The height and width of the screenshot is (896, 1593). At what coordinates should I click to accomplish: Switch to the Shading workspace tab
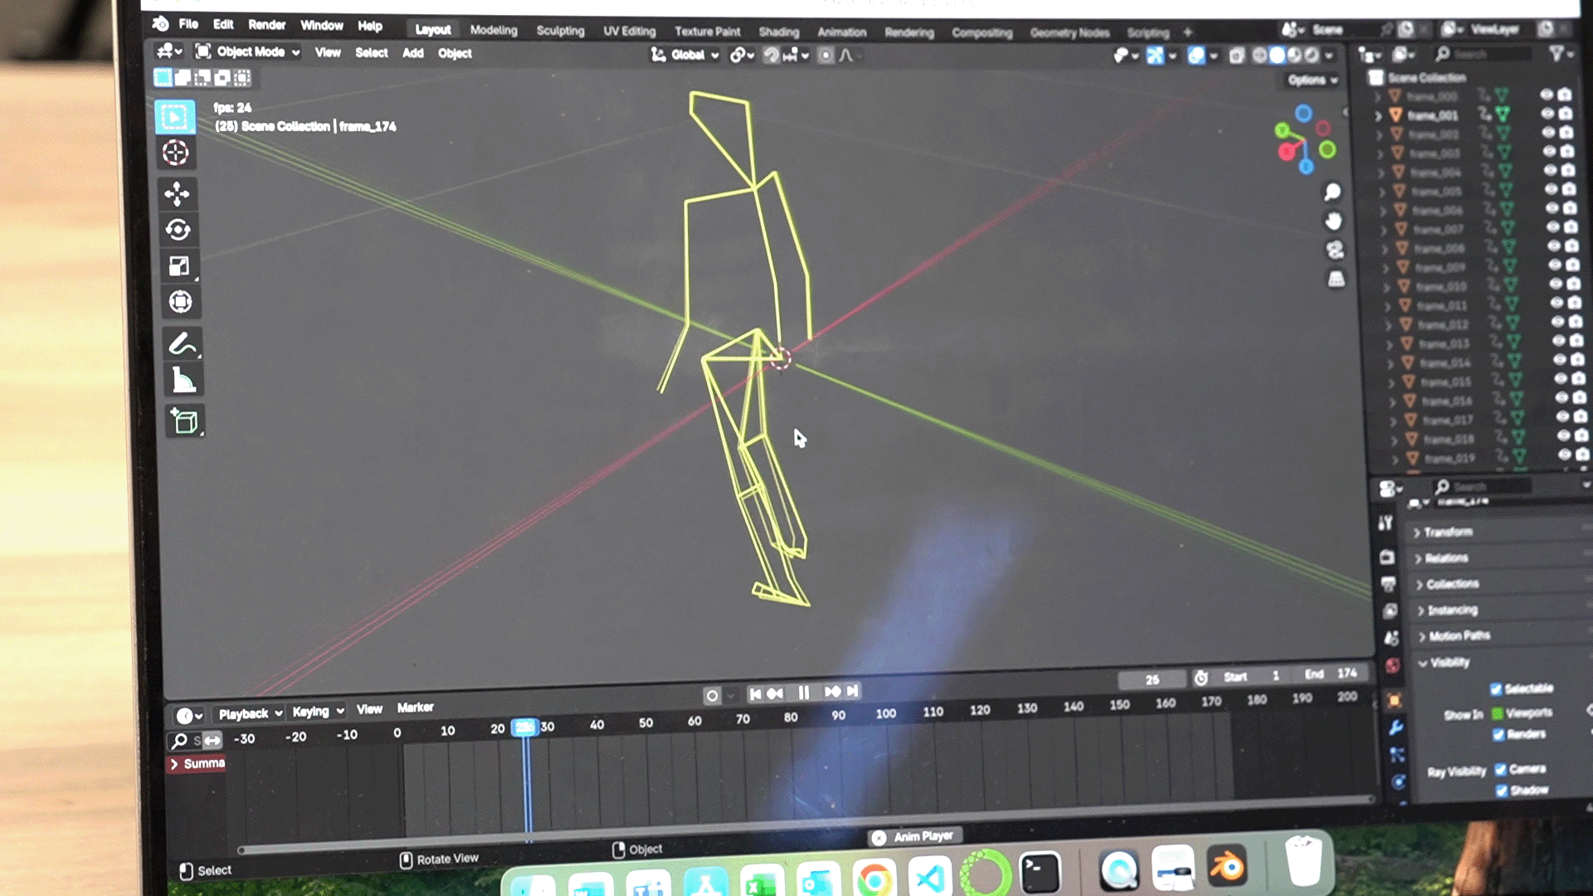tap(778, 32)
